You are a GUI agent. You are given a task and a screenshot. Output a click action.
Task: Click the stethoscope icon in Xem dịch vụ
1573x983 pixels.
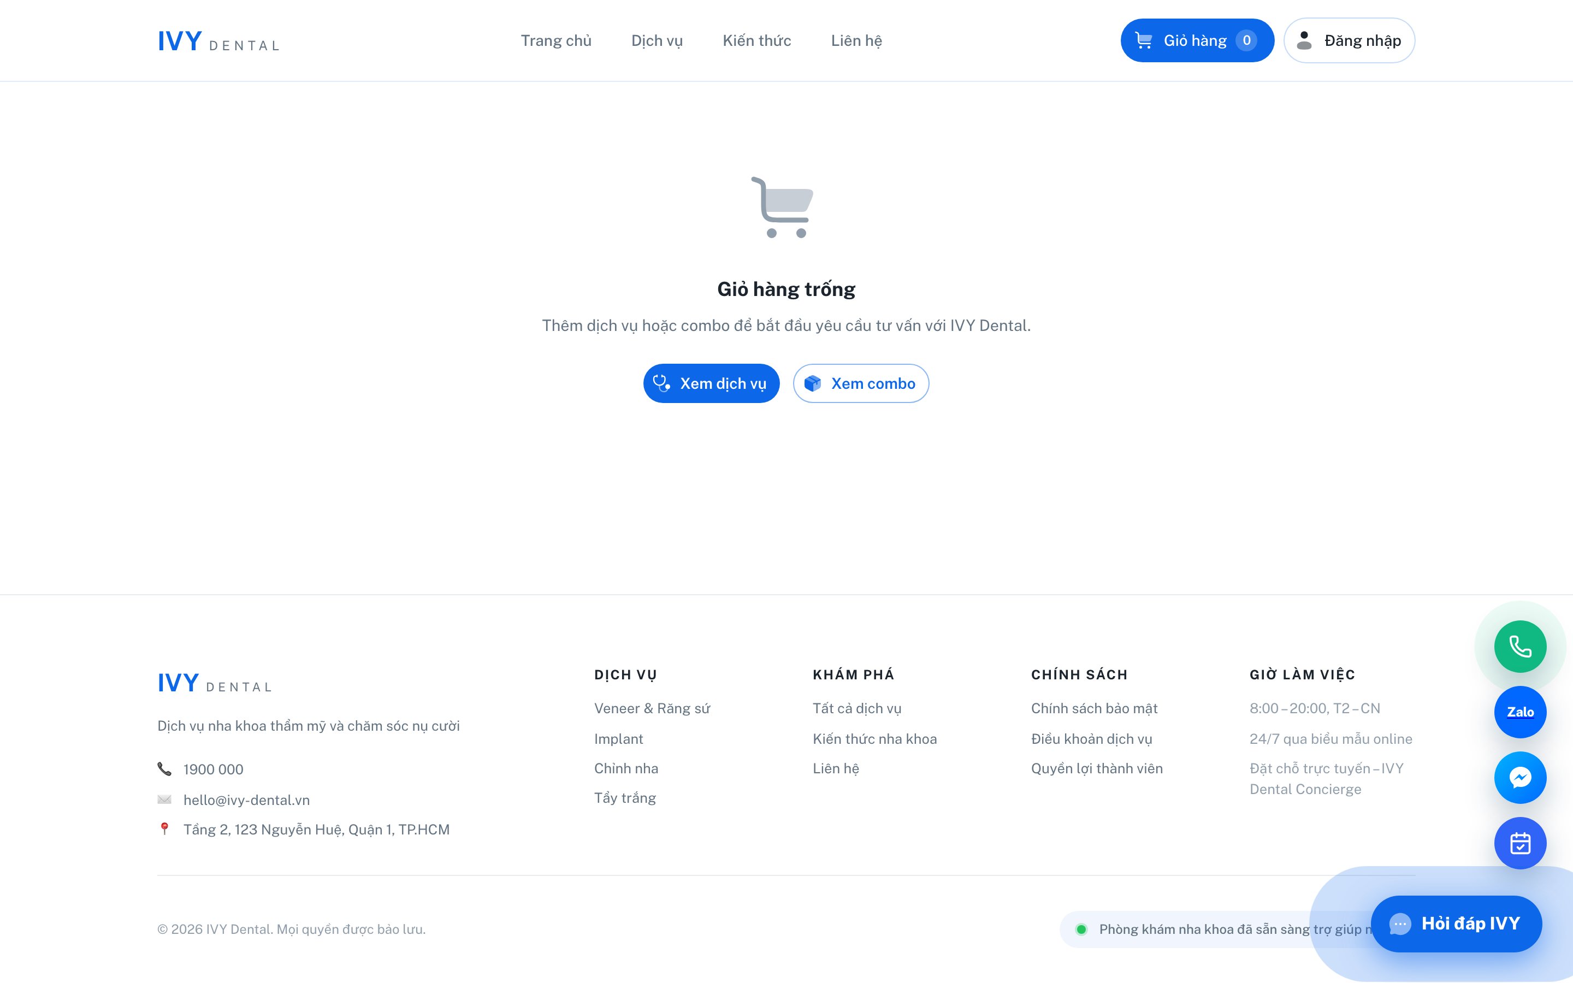(661, 383)
